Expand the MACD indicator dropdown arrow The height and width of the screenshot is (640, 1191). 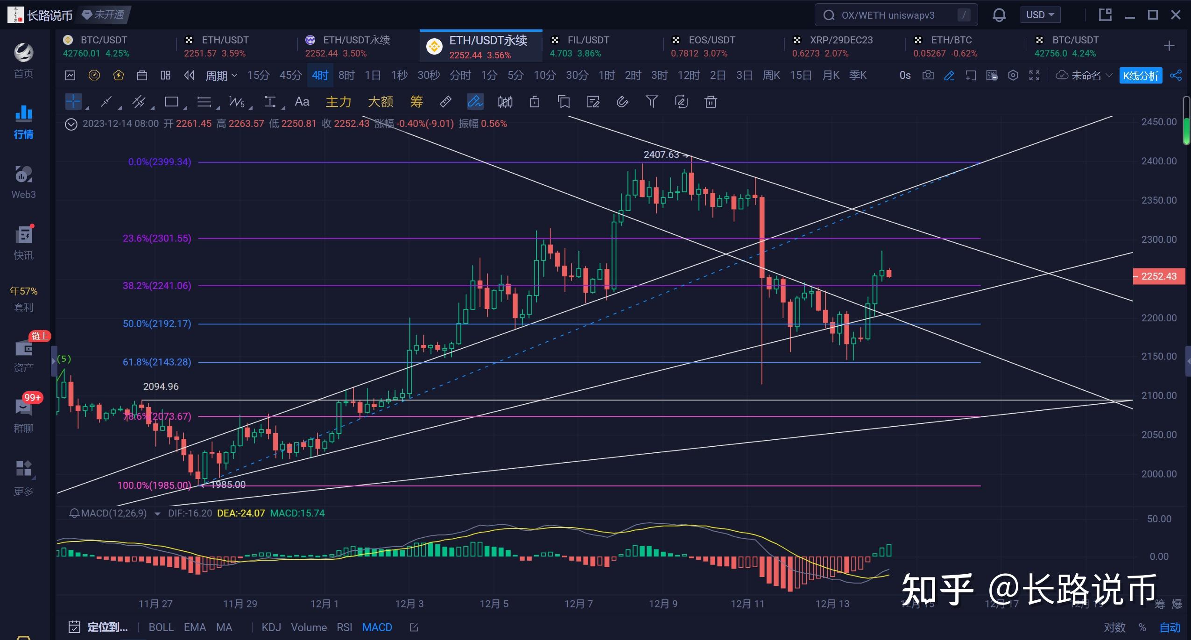(x=157, y=514)
